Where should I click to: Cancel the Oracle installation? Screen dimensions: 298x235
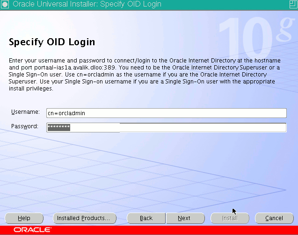274,218
